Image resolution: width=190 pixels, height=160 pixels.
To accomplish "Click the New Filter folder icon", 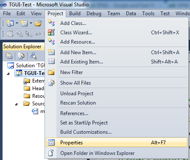I will (51, 72).
